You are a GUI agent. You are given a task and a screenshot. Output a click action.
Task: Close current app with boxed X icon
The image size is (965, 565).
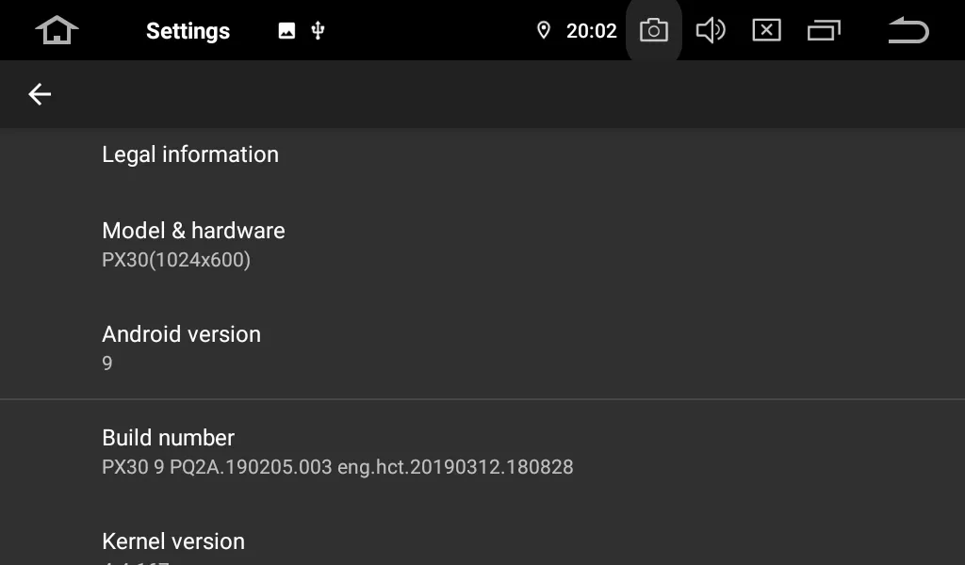(766, 30)
